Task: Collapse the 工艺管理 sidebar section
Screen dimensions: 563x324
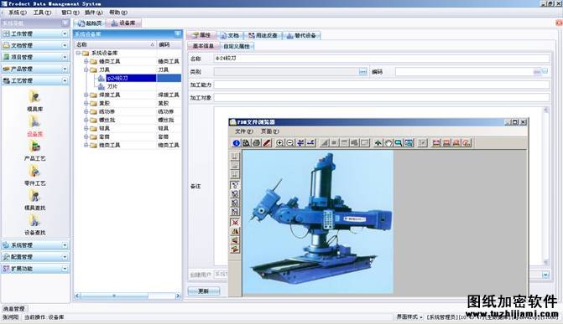Action: pos(65,80)
